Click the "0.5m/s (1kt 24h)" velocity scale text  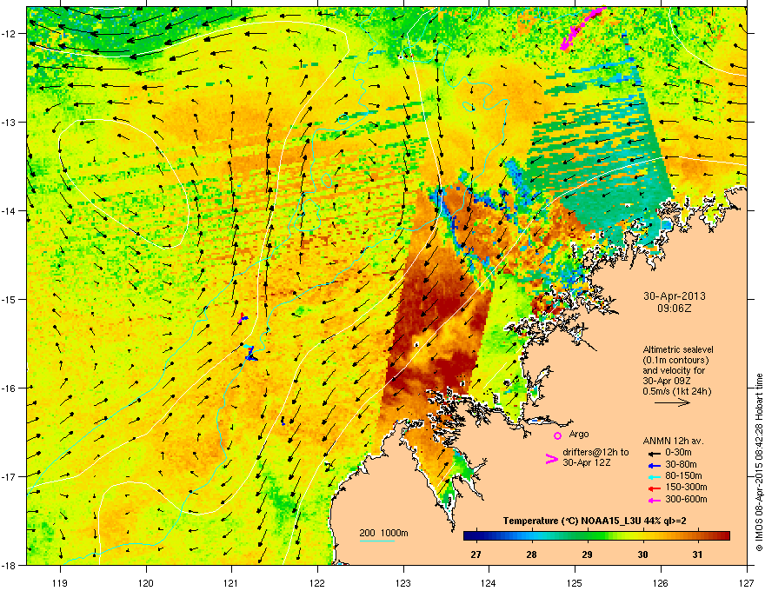pyautogui.click(x=676, y=391)
